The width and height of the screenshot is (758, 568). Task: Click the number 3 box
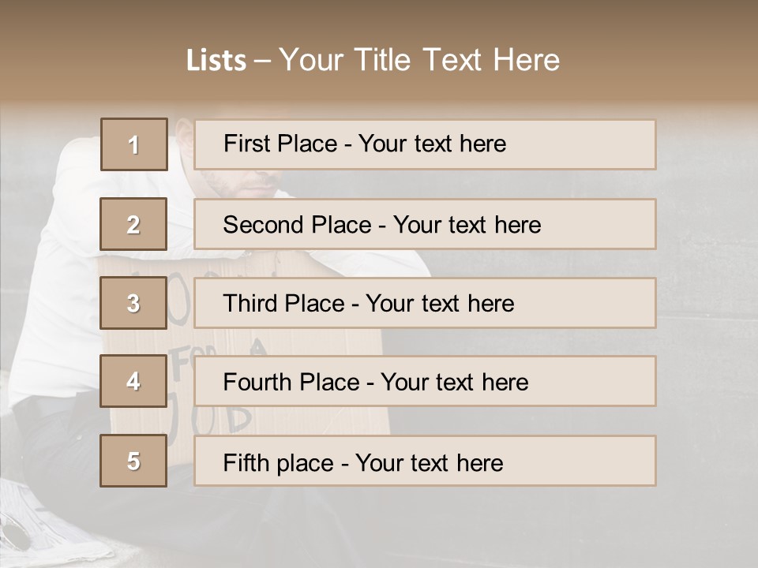[133, 303]
